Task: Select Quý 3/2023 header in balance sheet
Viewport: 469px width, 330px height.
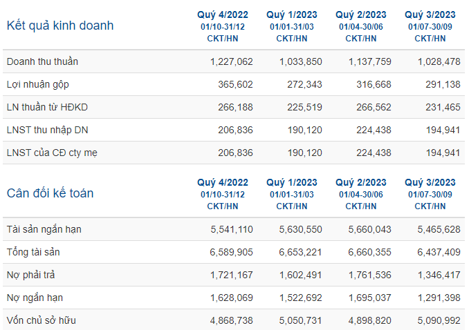Action: click(430, 182)
